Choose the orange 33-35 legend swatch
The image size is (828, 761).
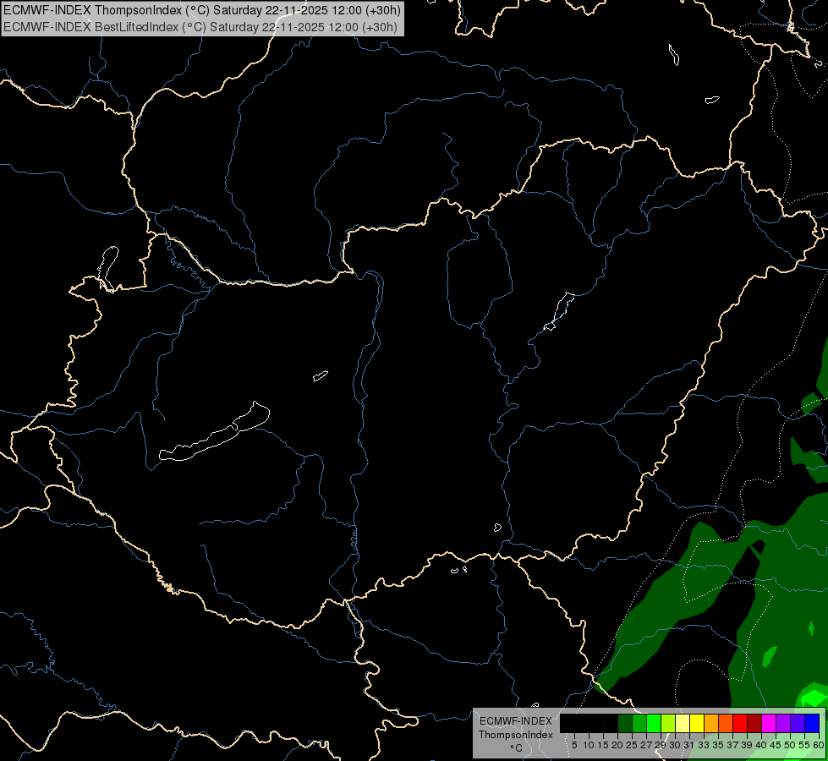click(712, 723)
